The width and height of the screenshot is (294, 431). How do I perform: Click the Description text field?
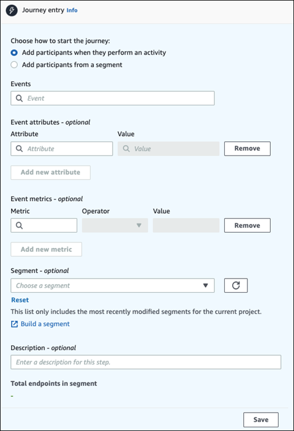[x=146, y=362]
